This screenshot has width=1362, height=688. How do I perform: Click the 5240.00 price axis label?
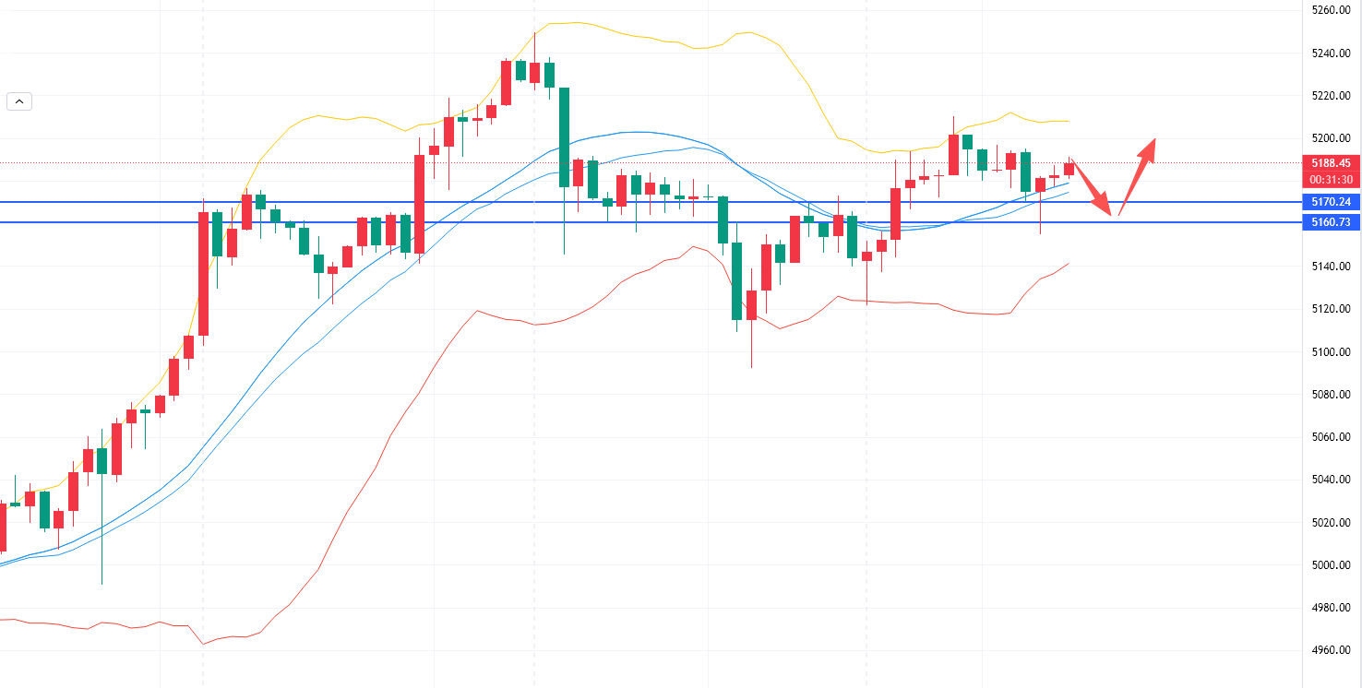pos(1331,53)
